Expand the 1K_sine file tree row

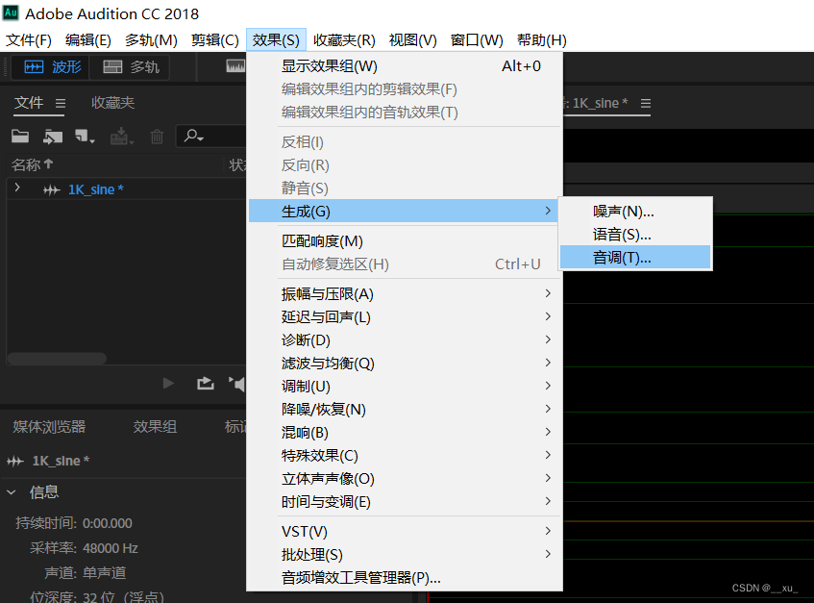tap(17, 188)
